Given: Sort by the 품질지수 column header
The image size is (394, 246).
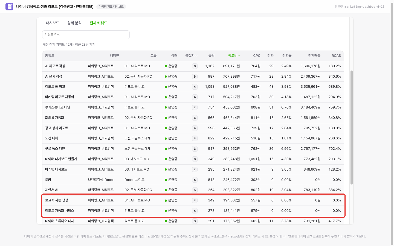Looking at the screenshot, I should pos(191,56).
